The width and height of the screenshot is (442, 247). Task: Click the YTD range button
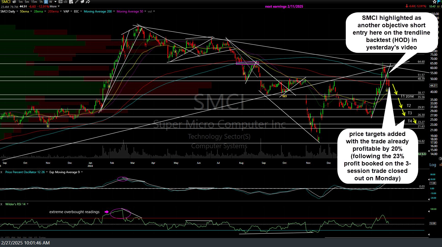tap(8, 238)
